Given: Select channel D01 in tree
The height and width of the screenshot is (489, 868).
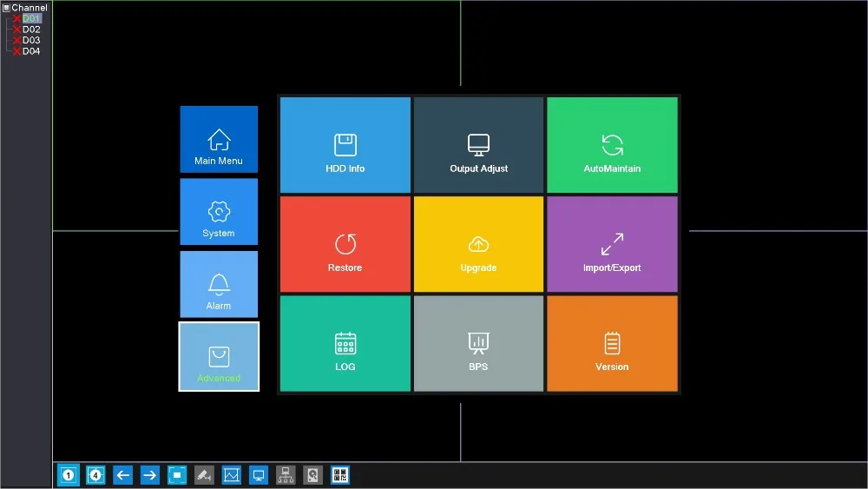Looking at the screenshot, I should (31, 18).
